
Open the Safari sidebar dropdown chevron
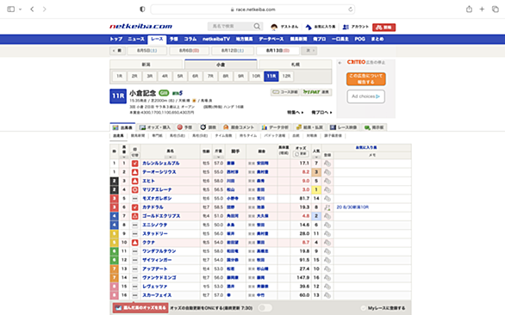20,9
